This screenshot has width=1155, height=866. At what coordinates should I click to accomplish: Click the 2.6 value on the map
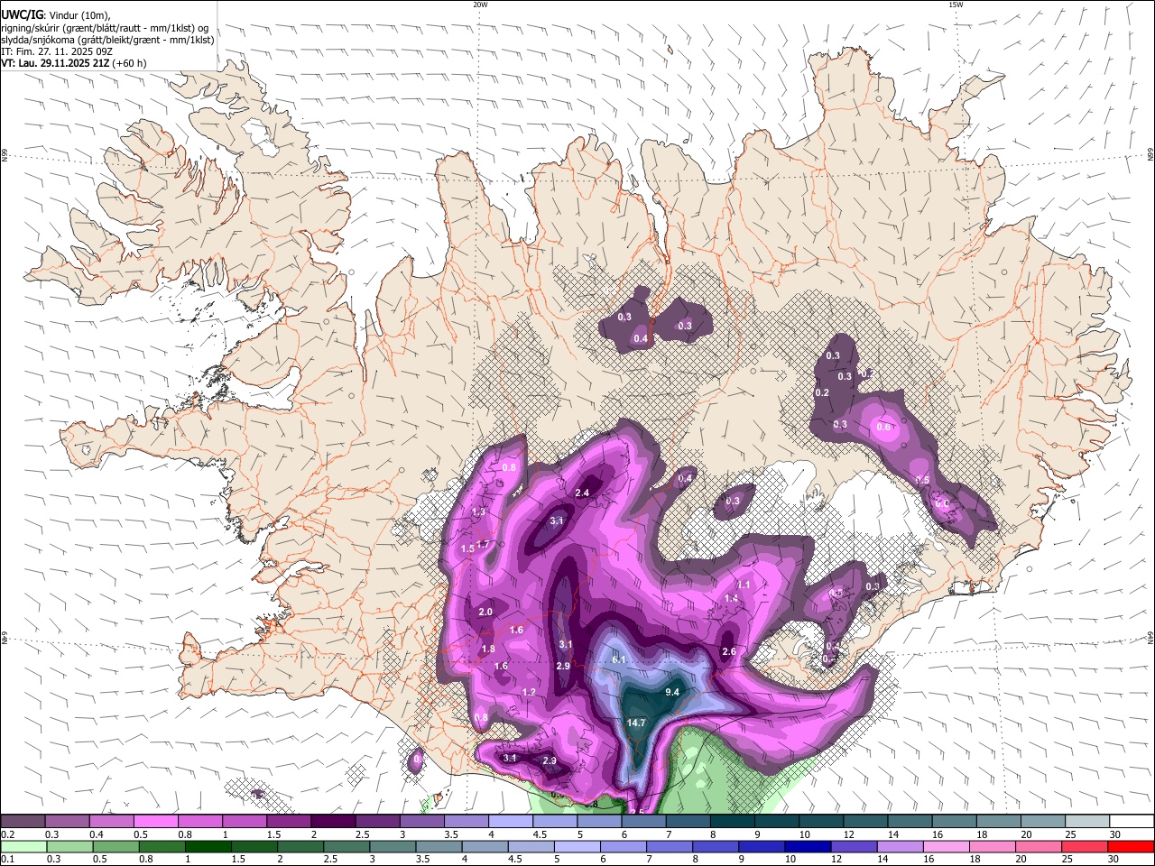coord(729,651)
